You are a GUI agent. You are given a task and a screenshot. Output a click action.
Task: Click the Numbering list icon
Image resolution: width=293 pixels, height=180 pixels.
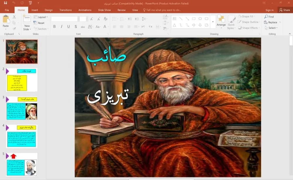pos(122,19)
